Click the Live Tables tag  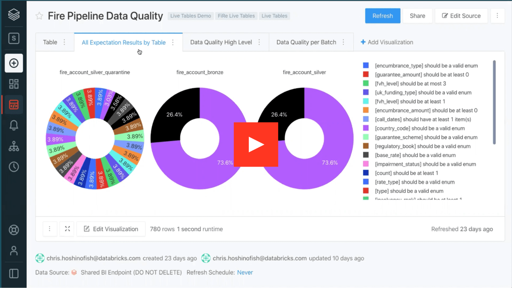click(274, 16)
